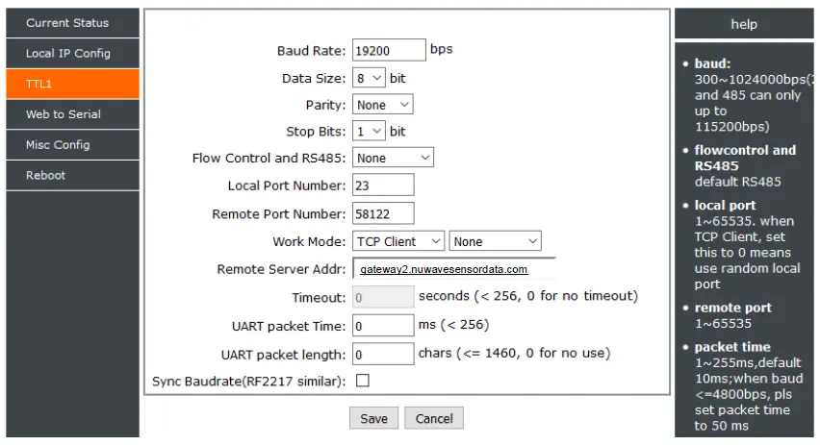Open the Data Size dropdown
Viewport: 820px width, 445px height.
click(369, 78)
